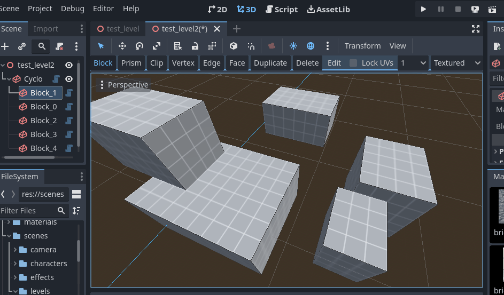Toggle visibility of the test_level2 node

click(x=69, y=65)
